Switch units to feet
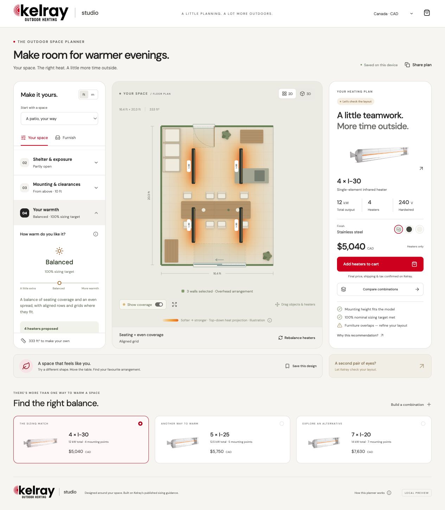Image resolution: width=445 pixels, height=510 pixels. [x=84, y=95]
